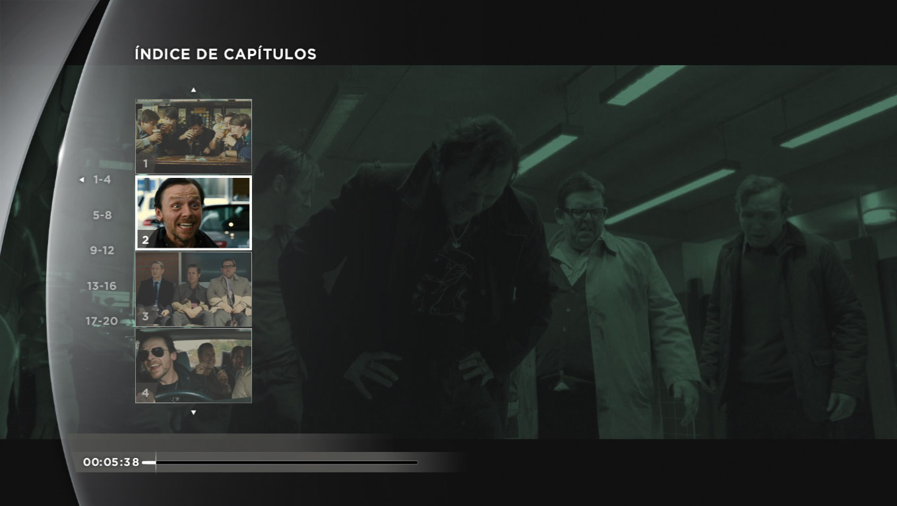Click the ÍNDICE DE CAPÍTULOS heading
Image resolution: width=897 pixels, height=506 pixels.
226,54
